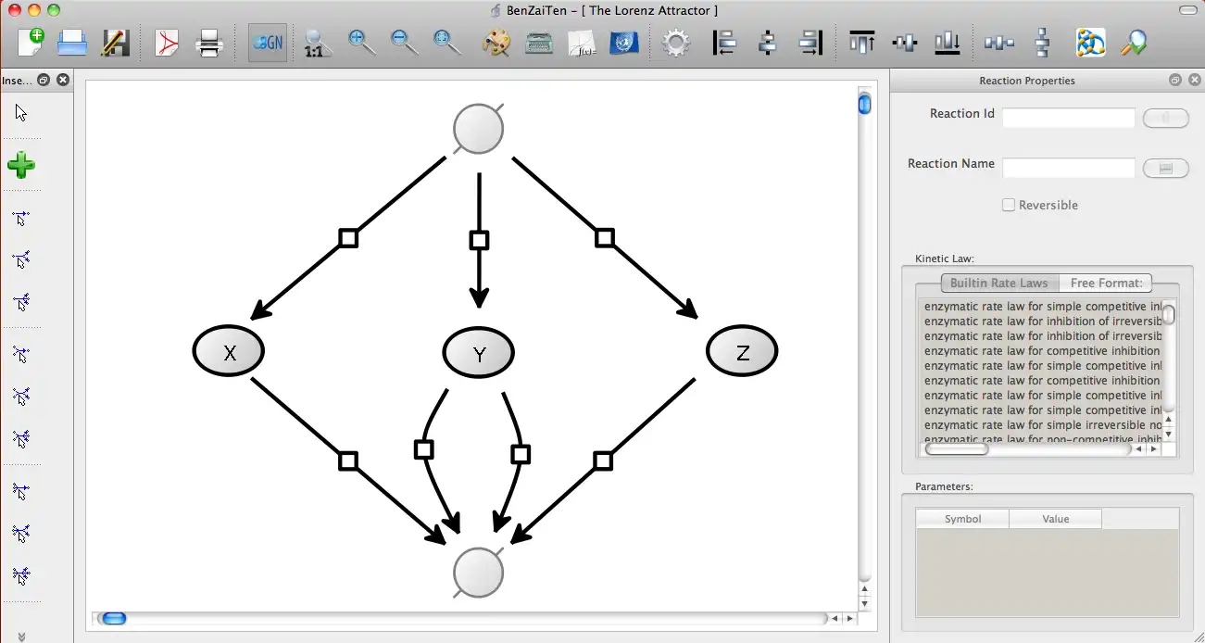Viewport: 1205px width, 643px height.
Task: Select species node Z
Action: click(x=742, y=351)
